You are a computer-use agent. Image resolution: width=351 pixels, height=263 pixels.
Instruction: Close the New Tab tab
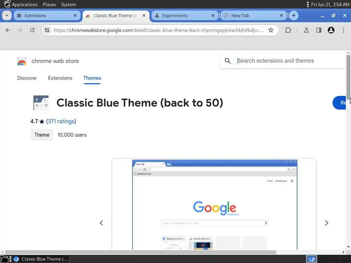[x=281, y=15]
